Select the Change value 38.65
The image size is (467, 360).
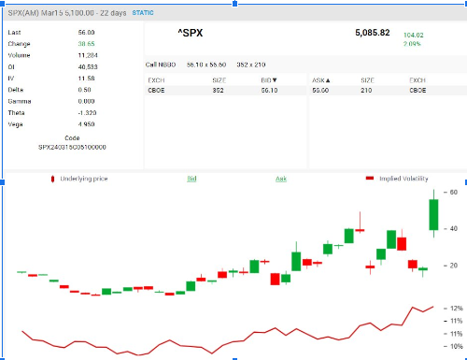point(86,44)
